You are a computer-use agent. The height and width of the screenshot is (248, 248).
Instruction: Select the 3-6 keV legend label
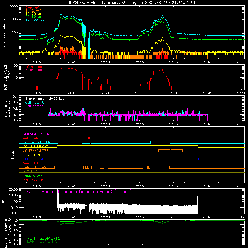[x=32, y=7]
